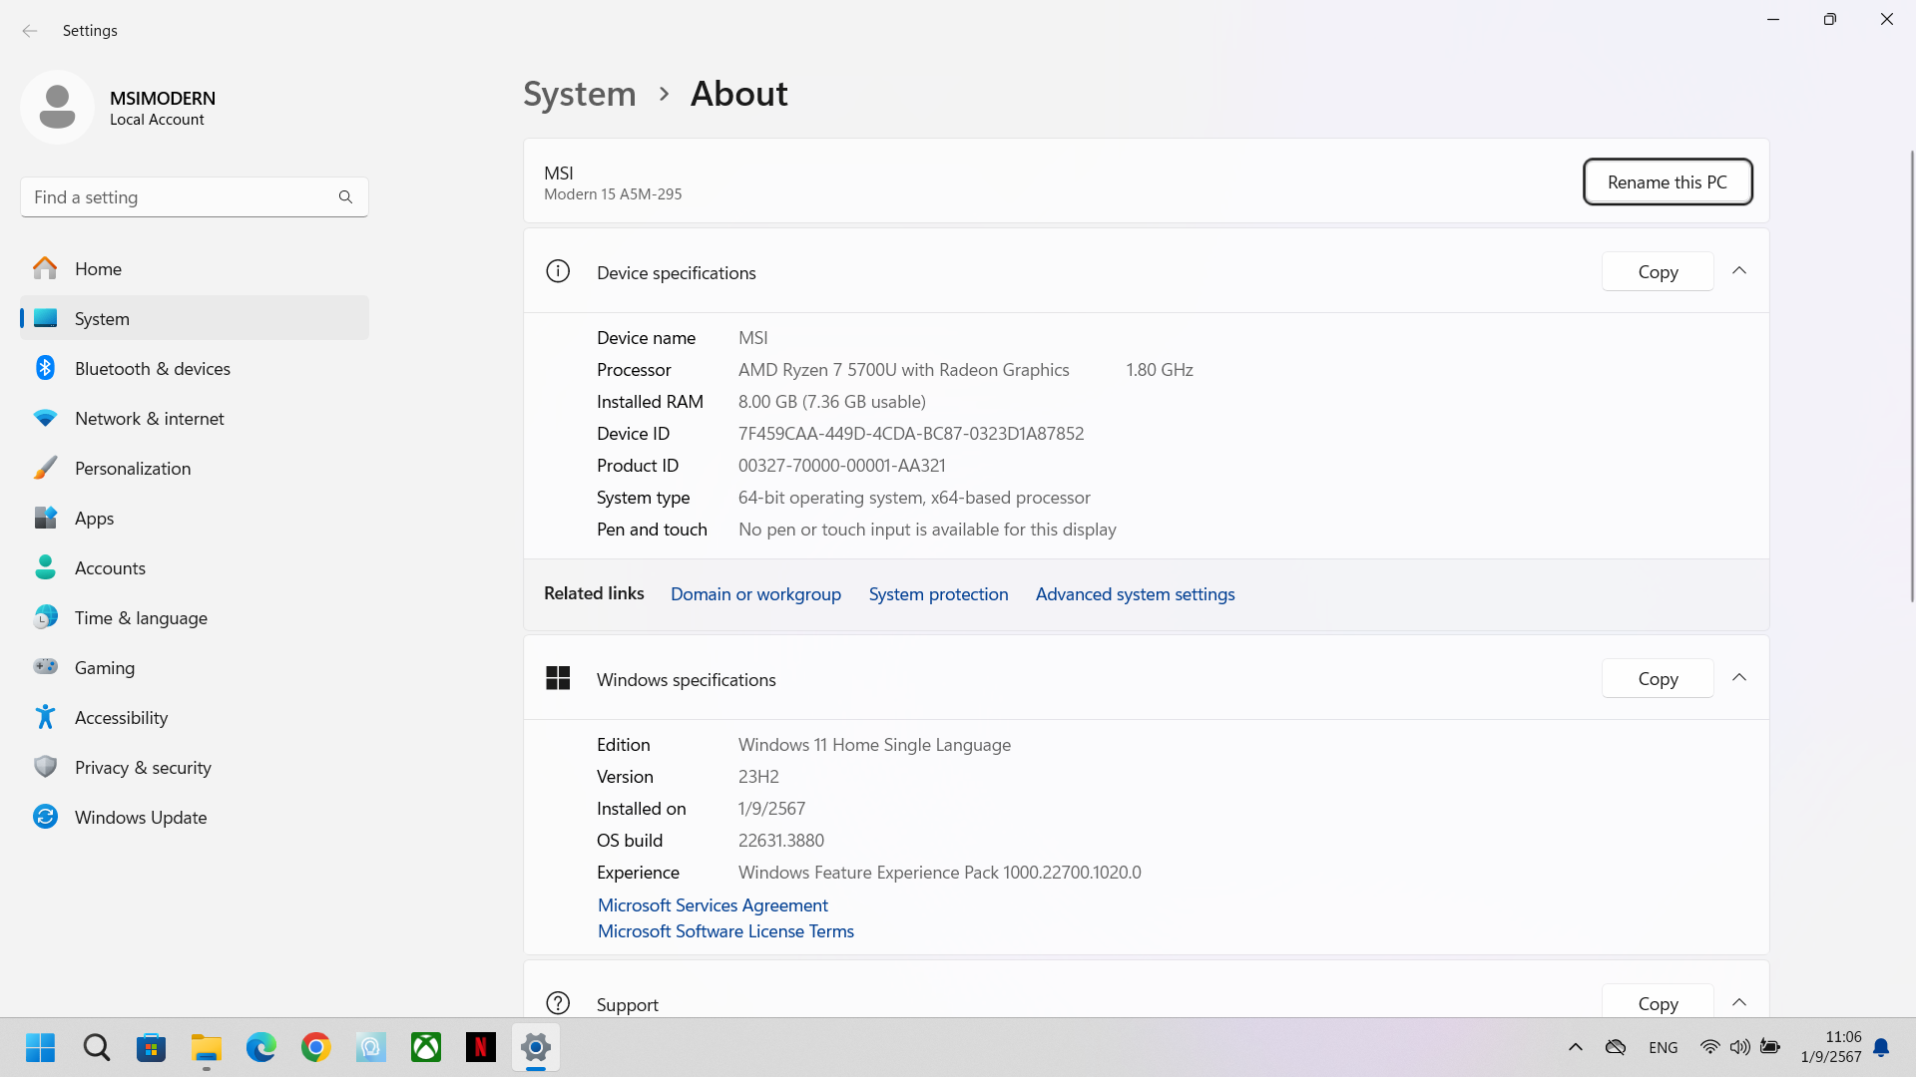Click the Version value 23H2
This screenshot has height=1077, width=1916.
[x=758, y=777]
